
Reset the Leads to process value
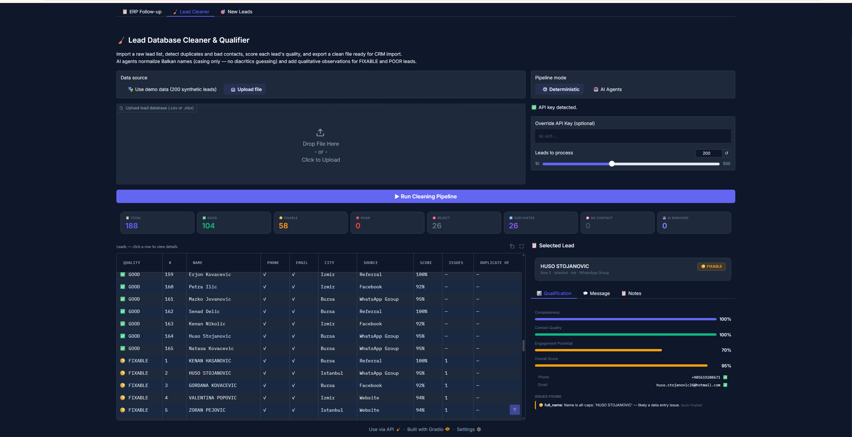[x=726, y=153]
